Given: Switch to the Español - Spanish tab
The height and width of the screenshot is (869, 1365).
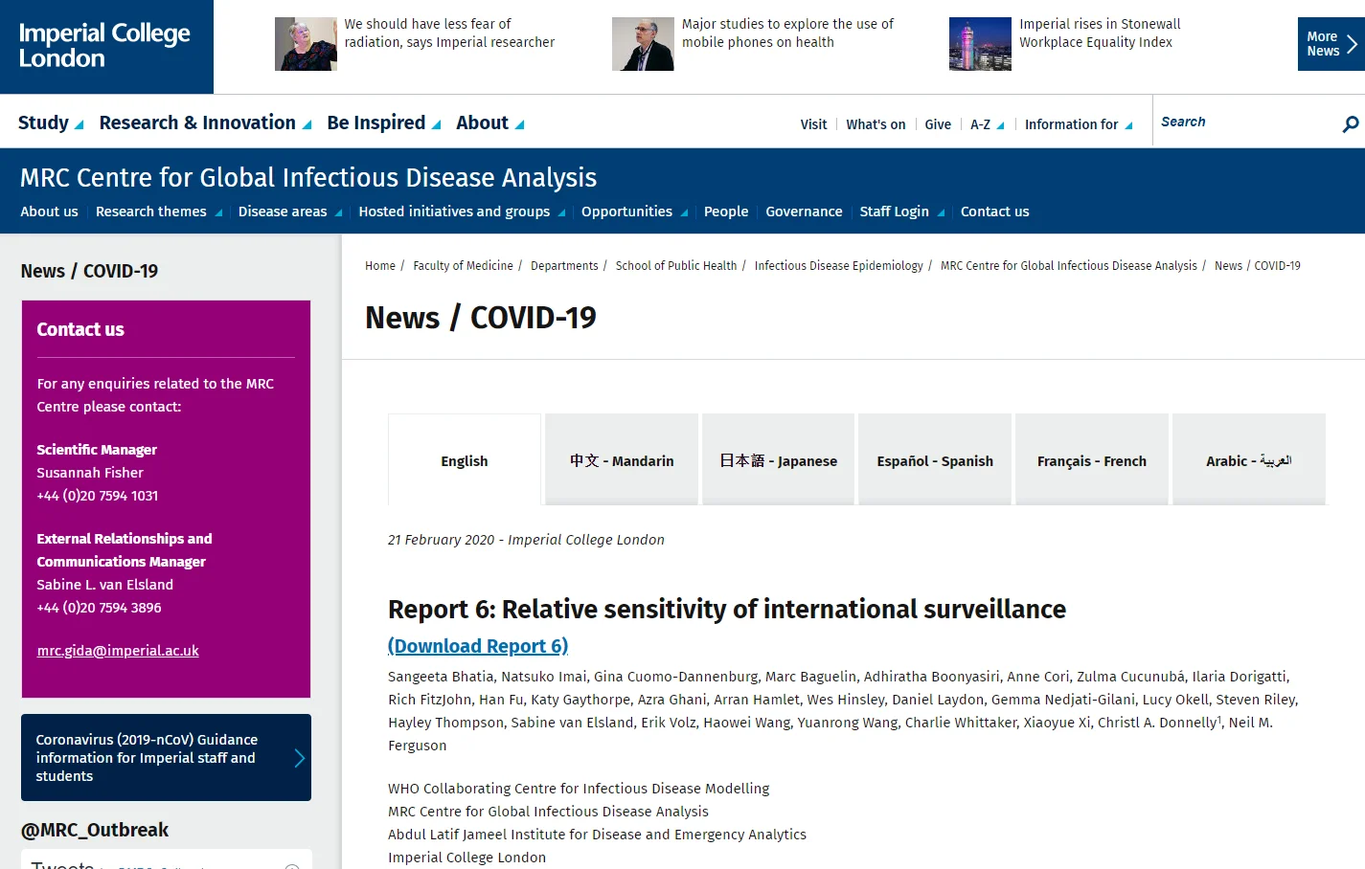Looking at the screenshot, I should [x=935, y=459].
